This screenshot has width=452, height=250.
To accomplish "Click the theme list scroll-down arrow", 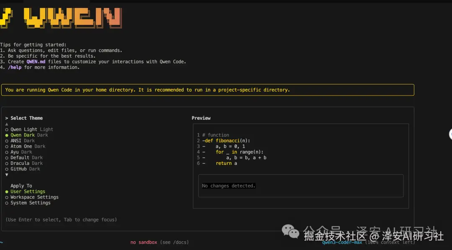I will [7, 175].
